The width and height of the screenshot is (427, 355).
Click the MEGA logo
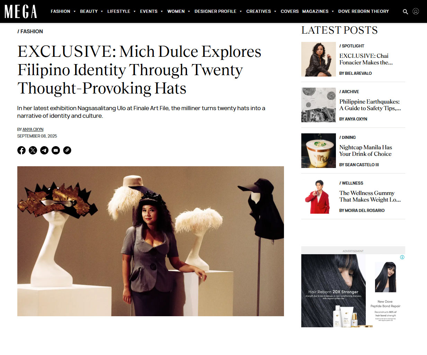pos(21,11)
